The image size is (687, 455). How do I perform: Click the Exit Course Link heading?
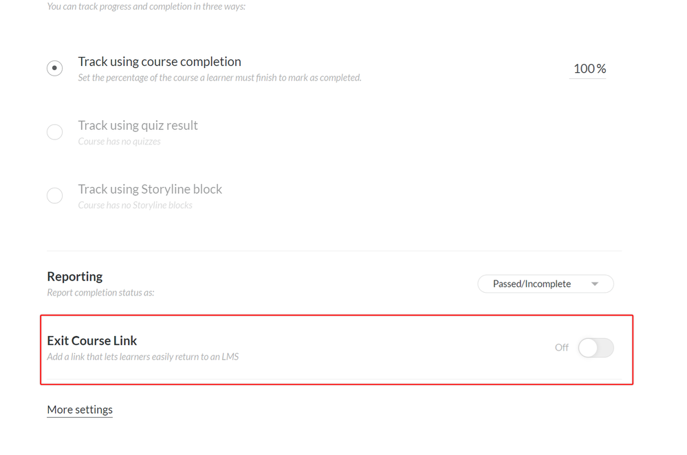point(92,340)
